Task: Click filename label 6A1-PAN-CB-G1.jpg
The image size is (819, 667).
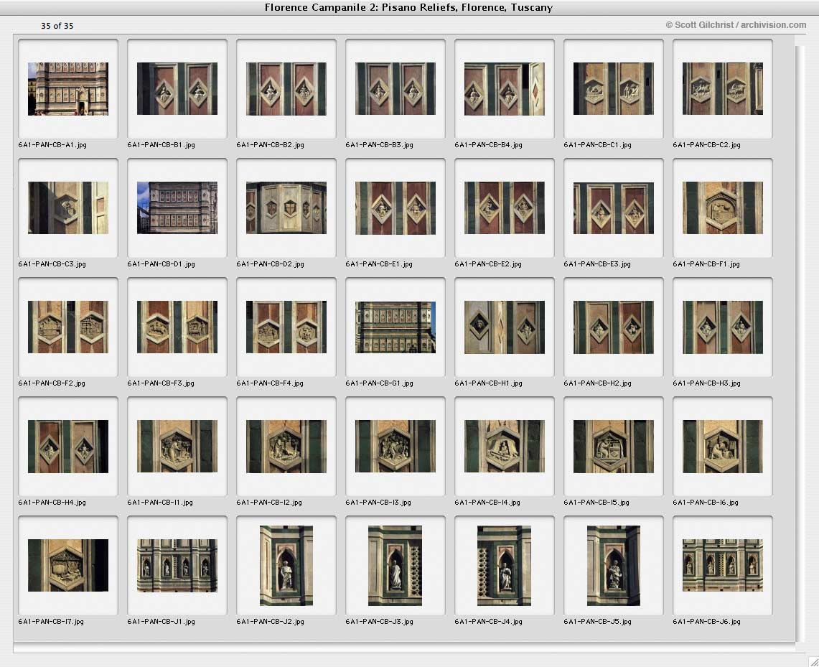Action: (379, 383)
